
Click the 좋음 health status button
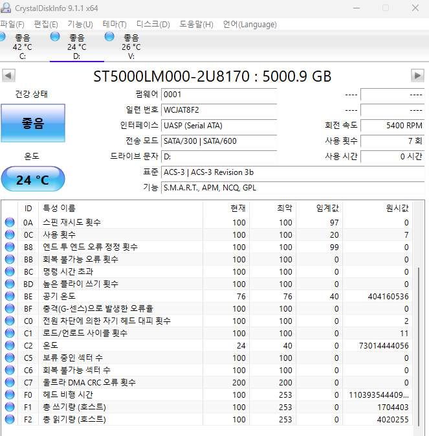tap(33, 123)
